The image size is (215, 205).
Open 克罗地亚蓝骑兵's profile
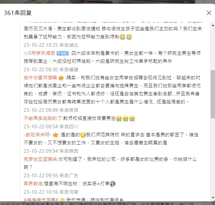(x=40, y=159)
